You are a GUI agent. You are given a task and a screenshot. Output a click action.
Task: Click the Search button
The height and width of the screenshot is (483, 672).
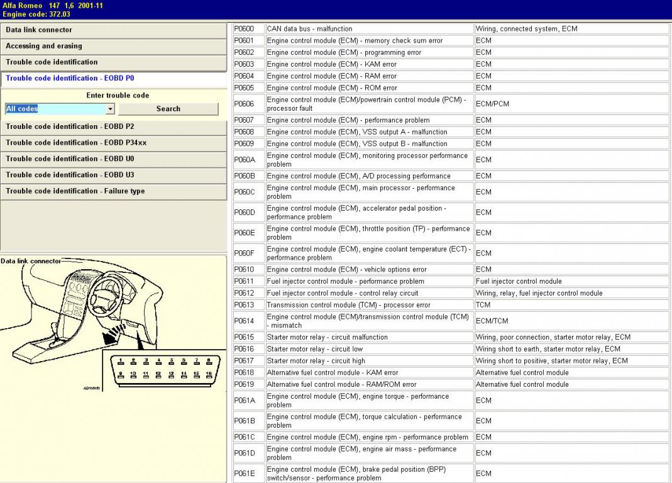[x=168, y=109]
